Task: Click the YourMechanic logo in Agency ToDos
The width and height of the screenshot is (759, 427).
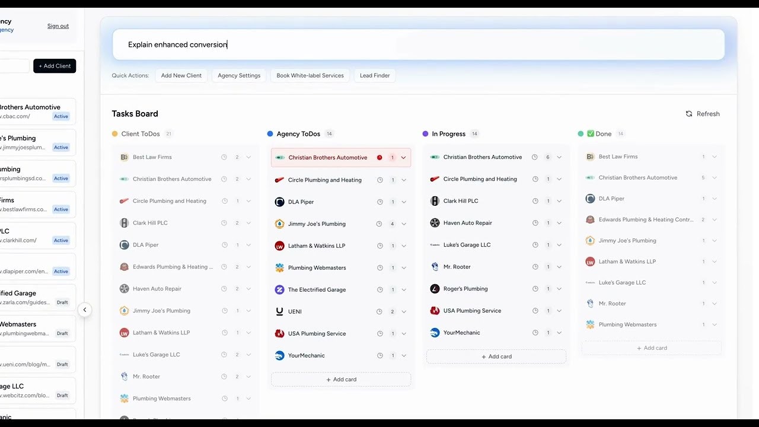Action: pyautogui.click(x=280, y=356)
